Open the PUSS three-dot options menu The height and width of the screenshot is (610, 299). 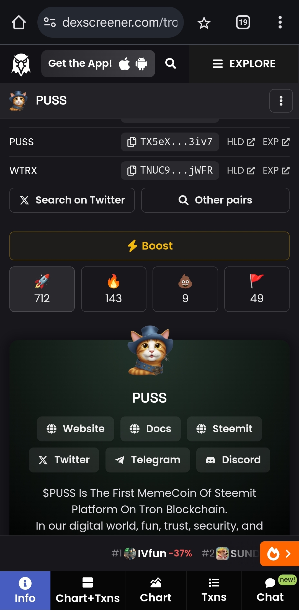pos(281,101)
